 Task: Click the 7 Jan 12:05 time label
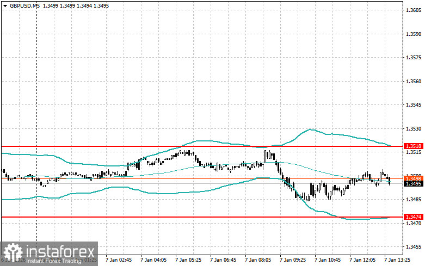coord(362,260)
